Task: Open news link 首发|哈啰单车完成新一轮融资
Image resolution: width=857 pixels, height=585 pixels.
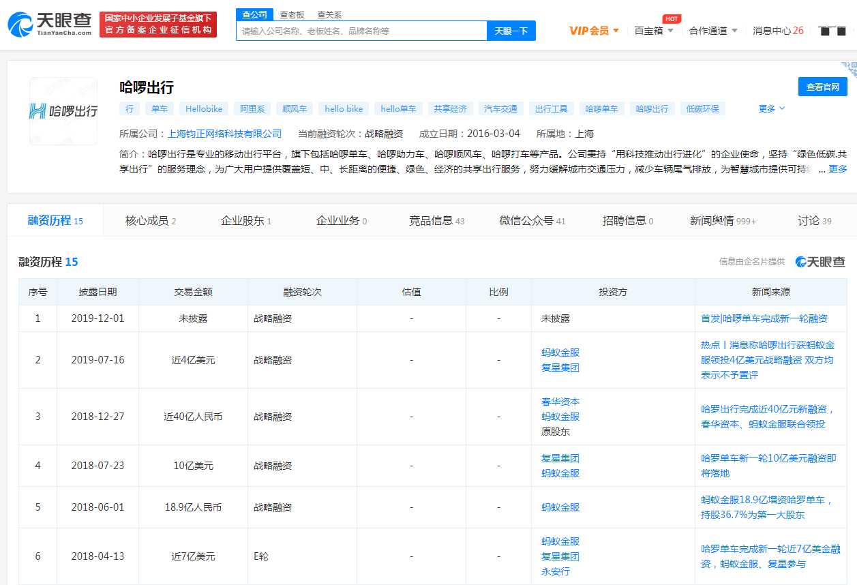Action: [x=764, y=318]
